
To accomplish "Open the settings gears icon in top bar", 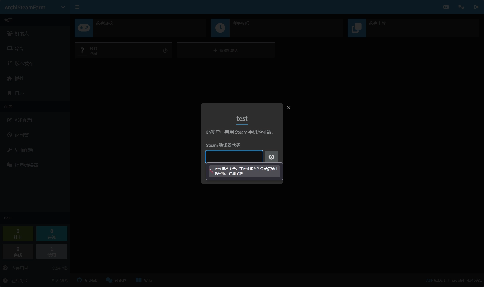I will (461, 7).
